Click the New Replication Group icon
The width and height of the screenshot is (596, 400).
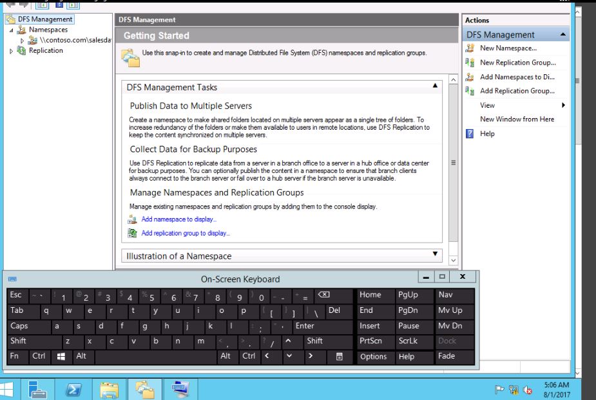pyautogui.click(x=470, y=63)
